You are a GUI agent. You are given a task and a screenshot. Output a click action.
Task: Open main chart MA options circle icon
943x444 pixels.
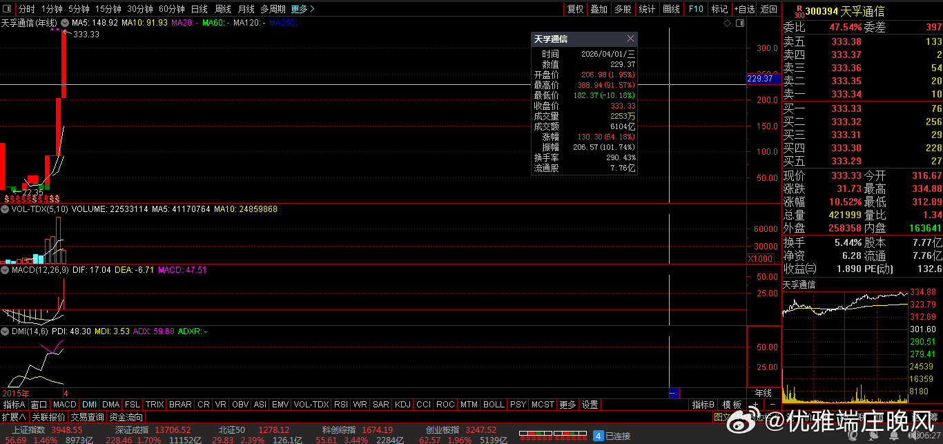[66, 23]
